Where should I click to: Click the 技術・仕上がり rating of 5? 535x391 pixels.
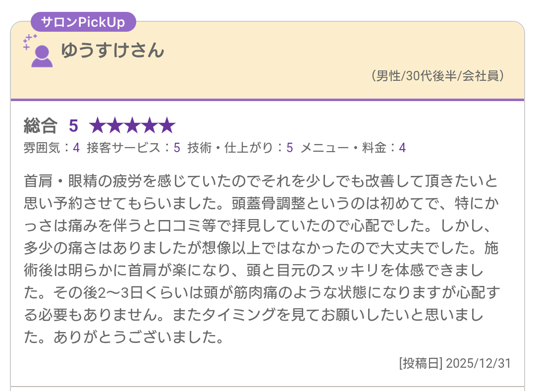pos(290,148)
